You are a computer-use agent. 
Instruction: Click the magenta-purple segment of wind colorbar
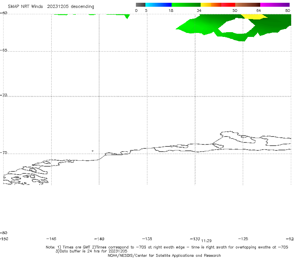275,5
